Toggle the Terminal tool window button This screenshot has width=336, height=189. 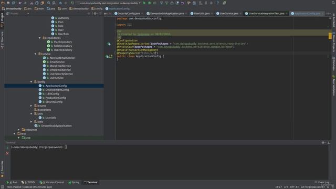click(x=91, y=182)
